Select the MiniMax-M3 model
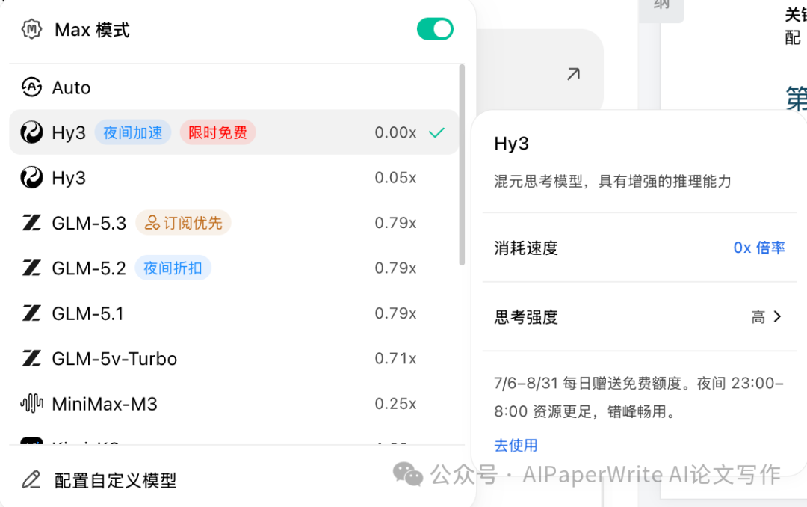807x507 pixels. 234,404
